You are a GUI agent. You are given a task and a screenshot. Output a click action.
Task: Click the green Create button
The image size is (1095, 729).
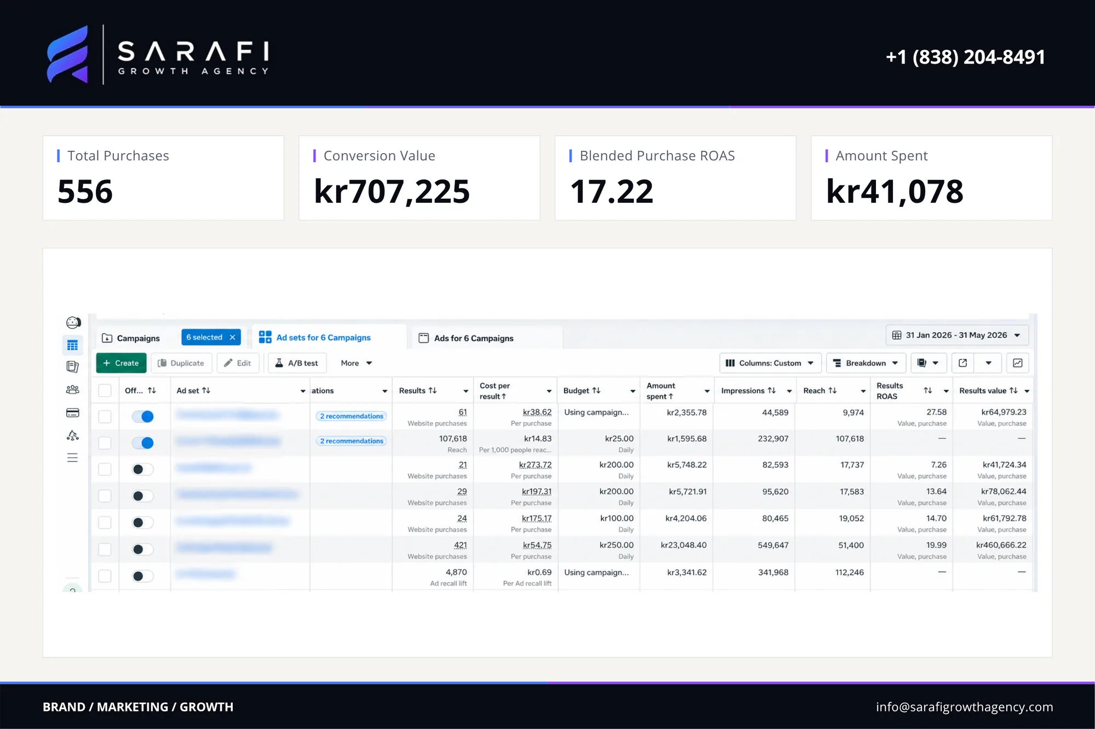[x=121, y=363]
